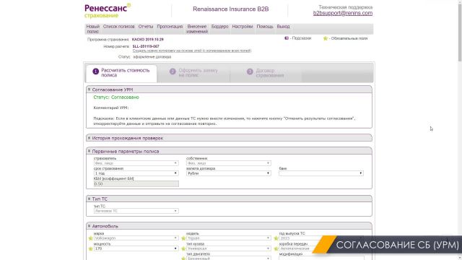Click the step 1 number circle icon

(x=95, y=71)
